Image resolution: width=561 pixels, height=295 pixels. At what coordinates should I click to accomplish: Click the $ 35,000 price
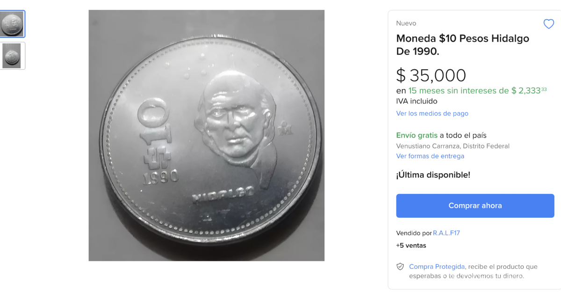[431, 75]
